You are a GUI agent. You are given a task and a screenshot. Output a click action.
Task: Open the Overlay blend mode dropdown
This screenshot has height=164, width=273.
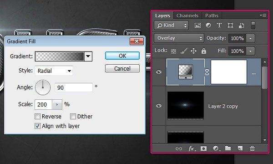tap(179, 38)
